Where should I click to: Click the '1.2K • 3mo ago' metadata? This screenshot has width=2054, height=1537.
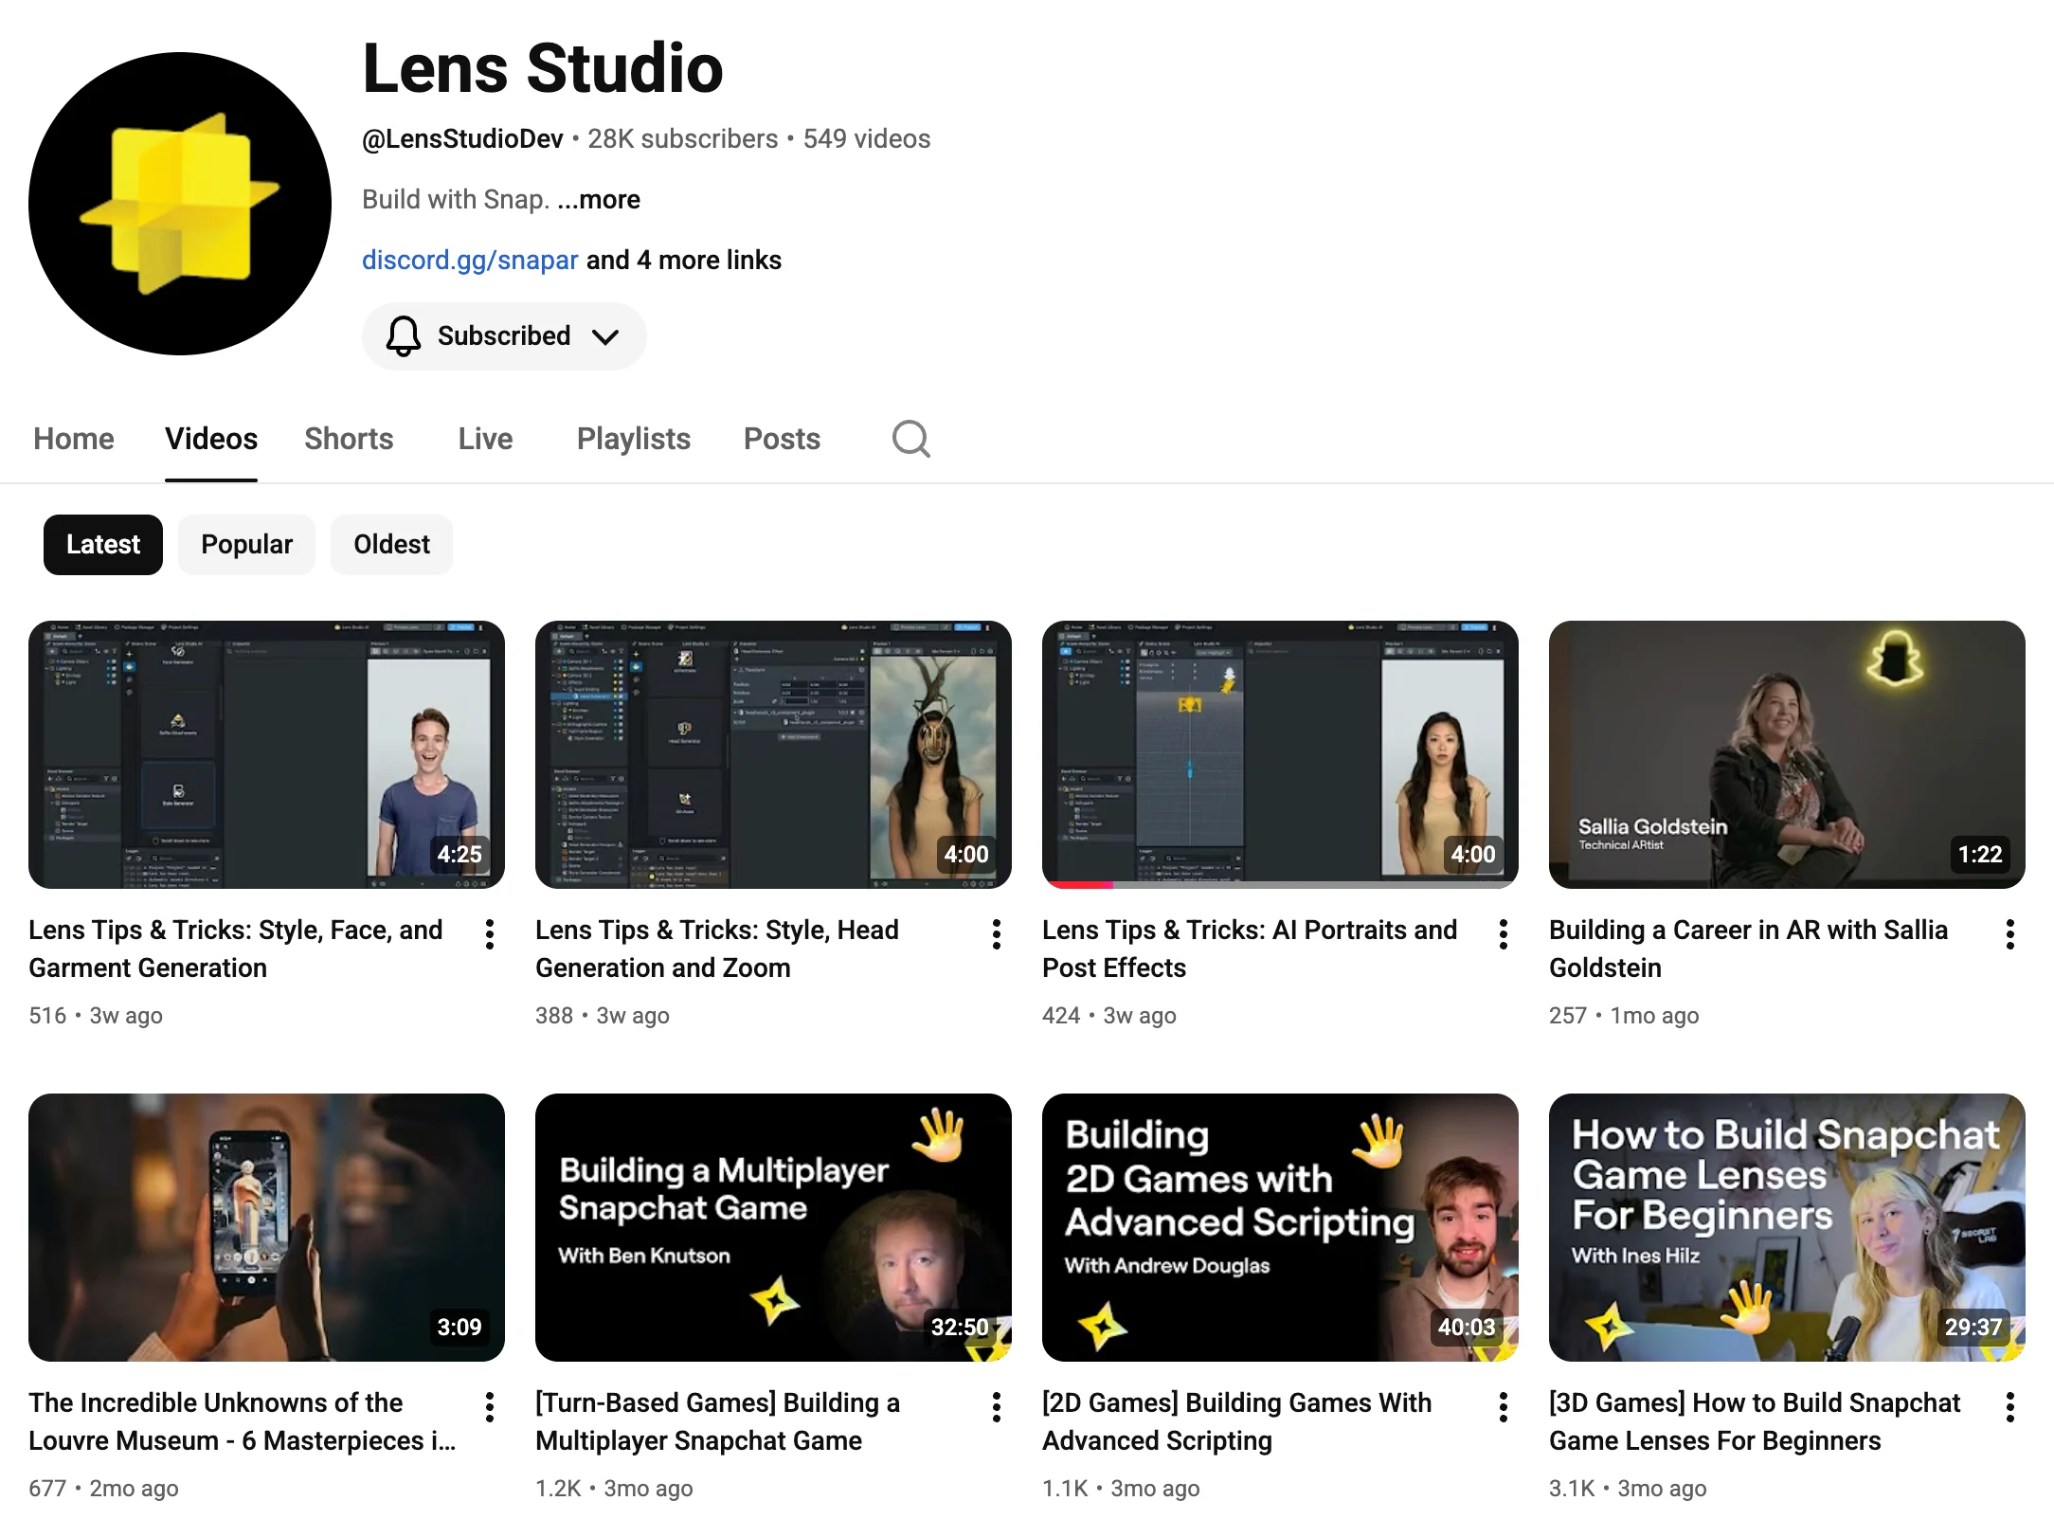pos(614,1489)
